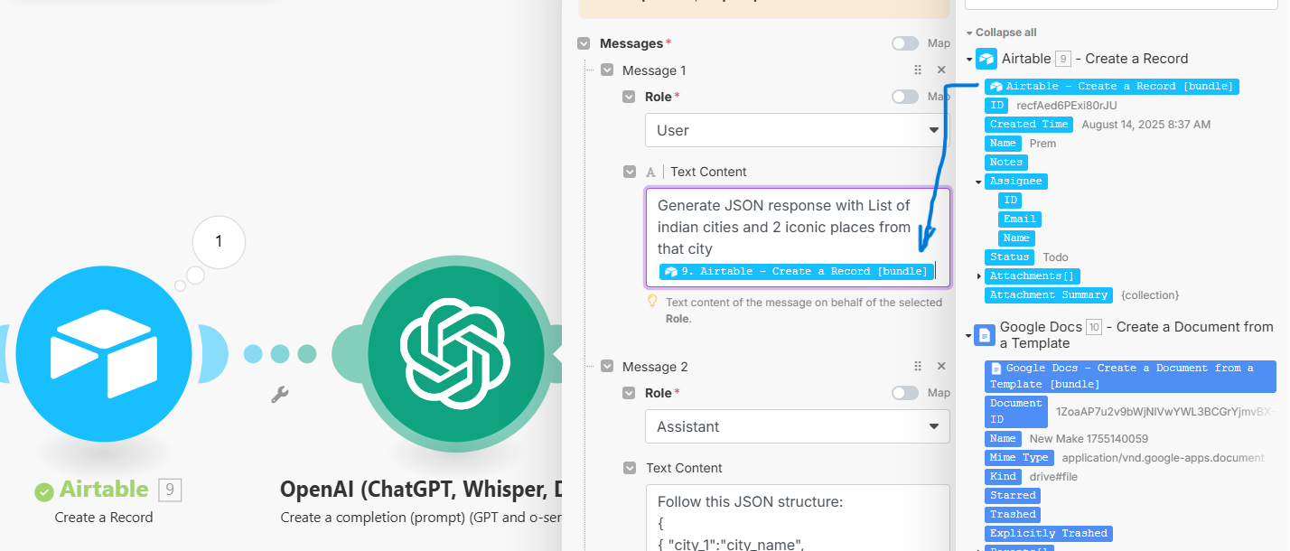Remove Message 1 with its X icon
This screenshot has width=1290, height=551.
click(x=941, y=70)
